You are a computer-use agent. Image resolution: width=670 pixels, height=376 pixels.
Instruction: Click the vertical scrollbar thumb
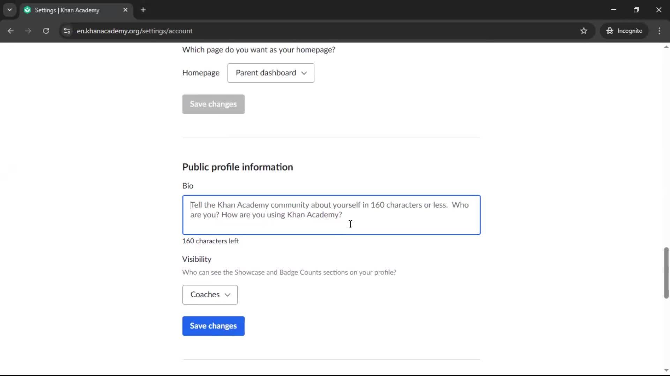666,273
